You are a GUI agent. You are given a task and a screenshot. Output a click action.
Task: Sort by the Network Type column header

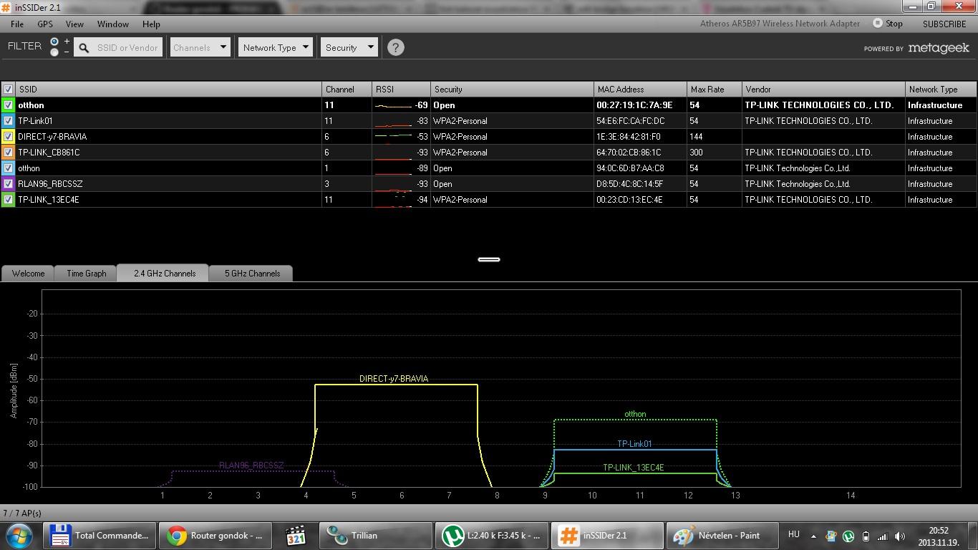(941, 90)
